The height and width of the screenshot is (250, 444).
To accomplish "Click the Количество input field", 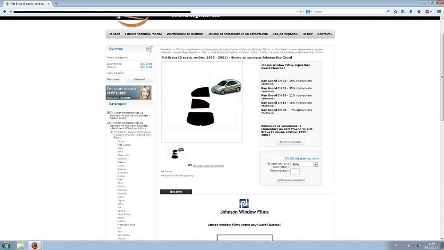I will [x=295, y=171].
